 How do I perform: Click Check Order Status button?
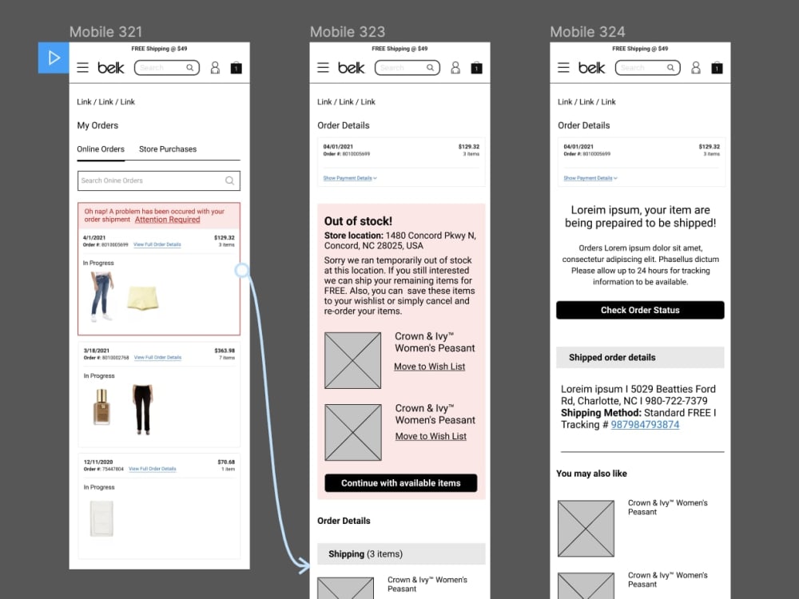click(x=640, y=310)
